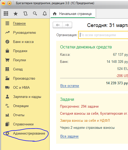Click the negative -206 USD balance value

point(122,76)
